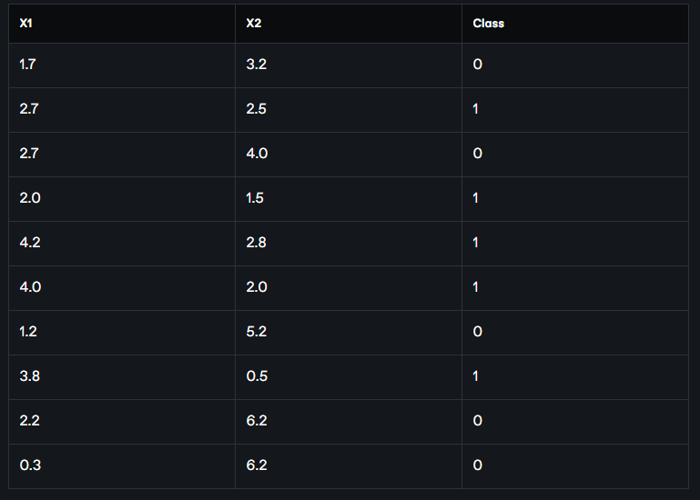Viewport: 700px width, 500px height.
Task: Click the 4.0 value in X1 column
Action: (29, 287)
